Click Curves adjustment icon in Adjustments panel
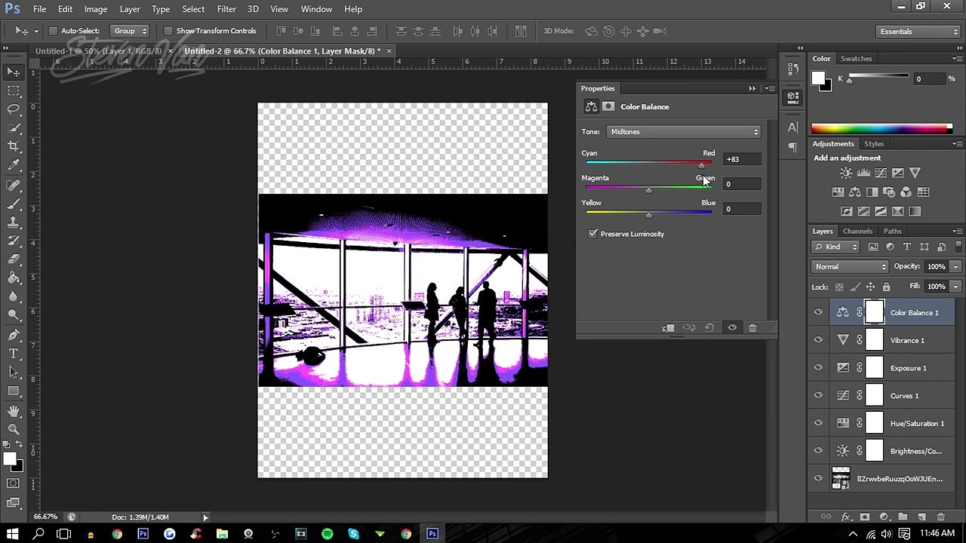966x543 pixels. 881,173
